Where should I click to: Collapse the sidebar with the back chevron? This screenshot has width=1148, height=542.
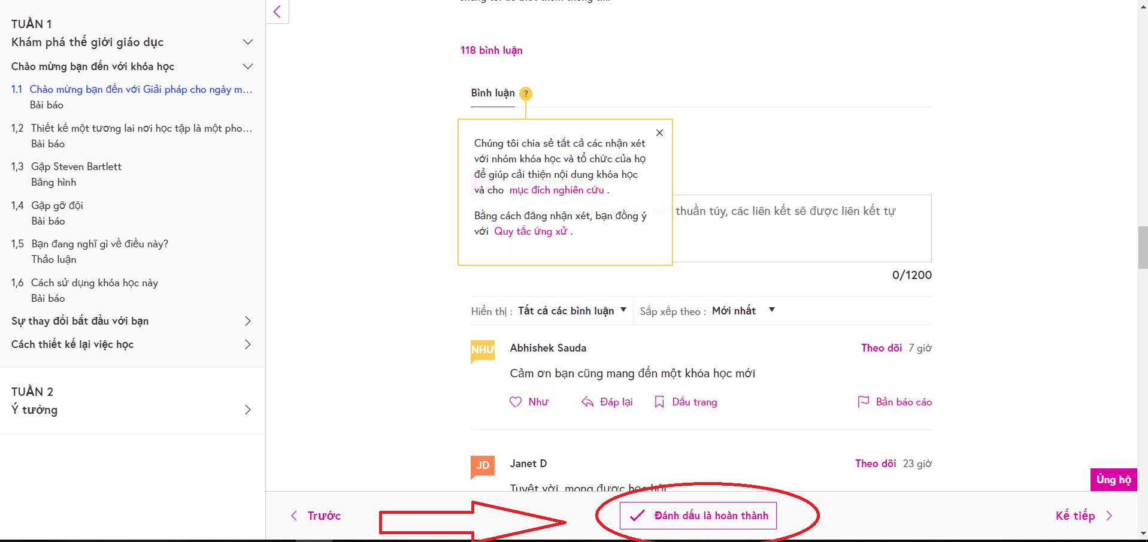click(x=277, y=11)
